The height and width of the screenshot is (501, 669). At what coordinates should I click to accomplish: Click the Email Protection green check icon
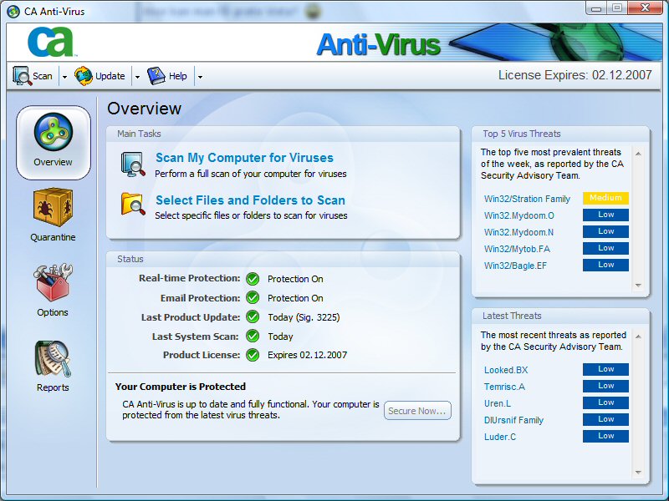tap(253, 298)
